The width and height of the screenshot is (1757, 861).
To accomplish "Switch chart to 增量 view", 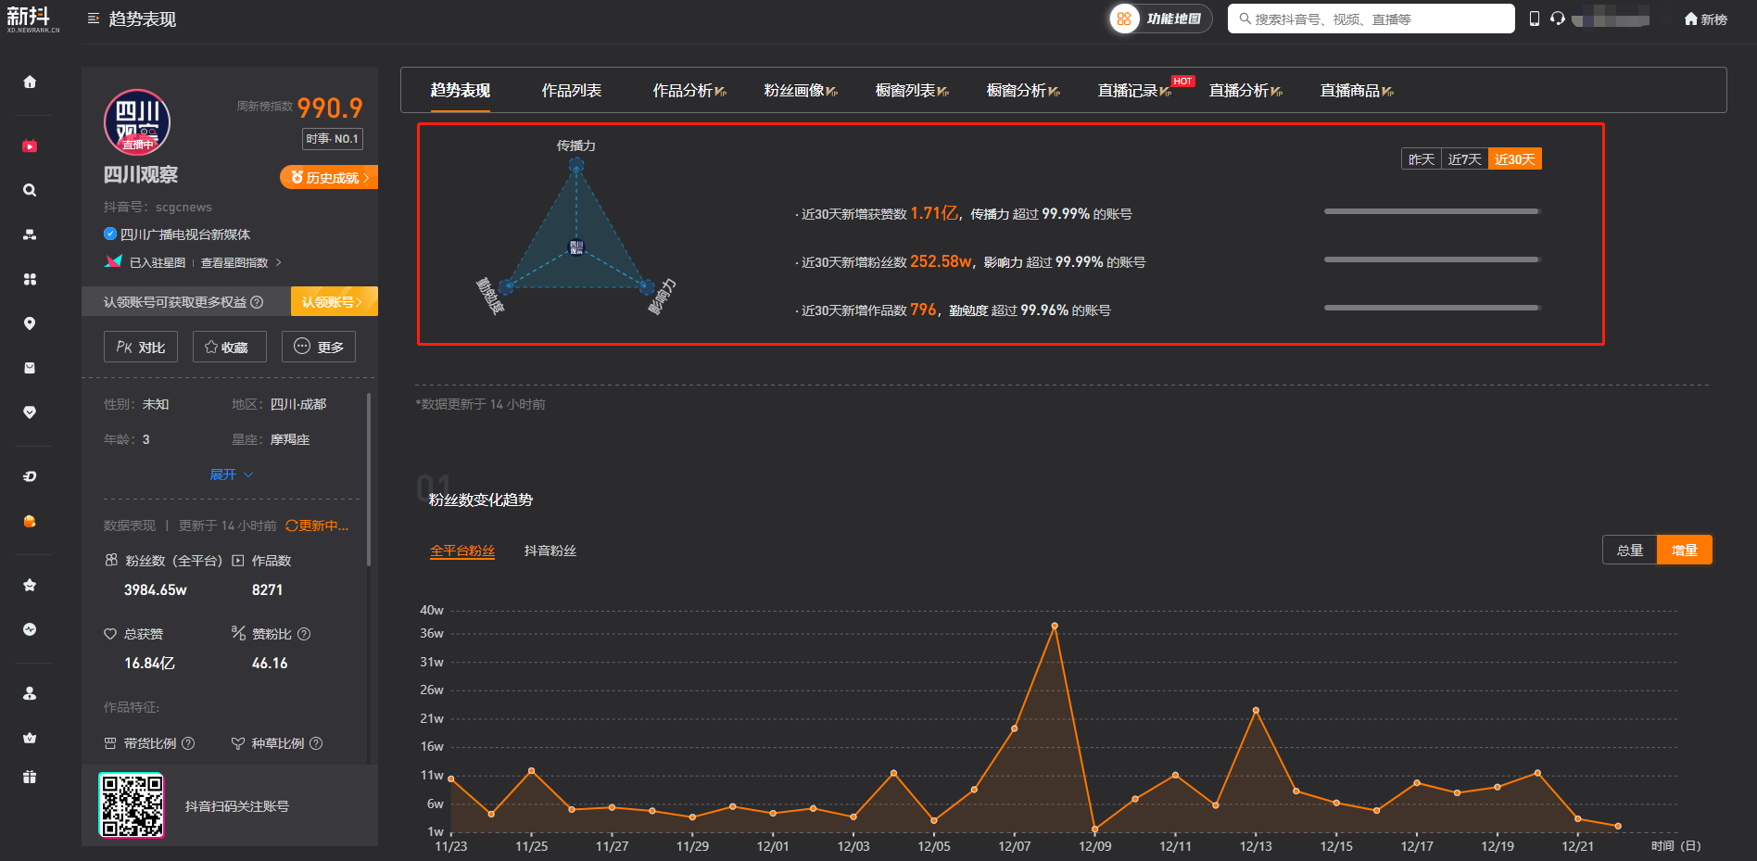I will [x=1685, y=550].
